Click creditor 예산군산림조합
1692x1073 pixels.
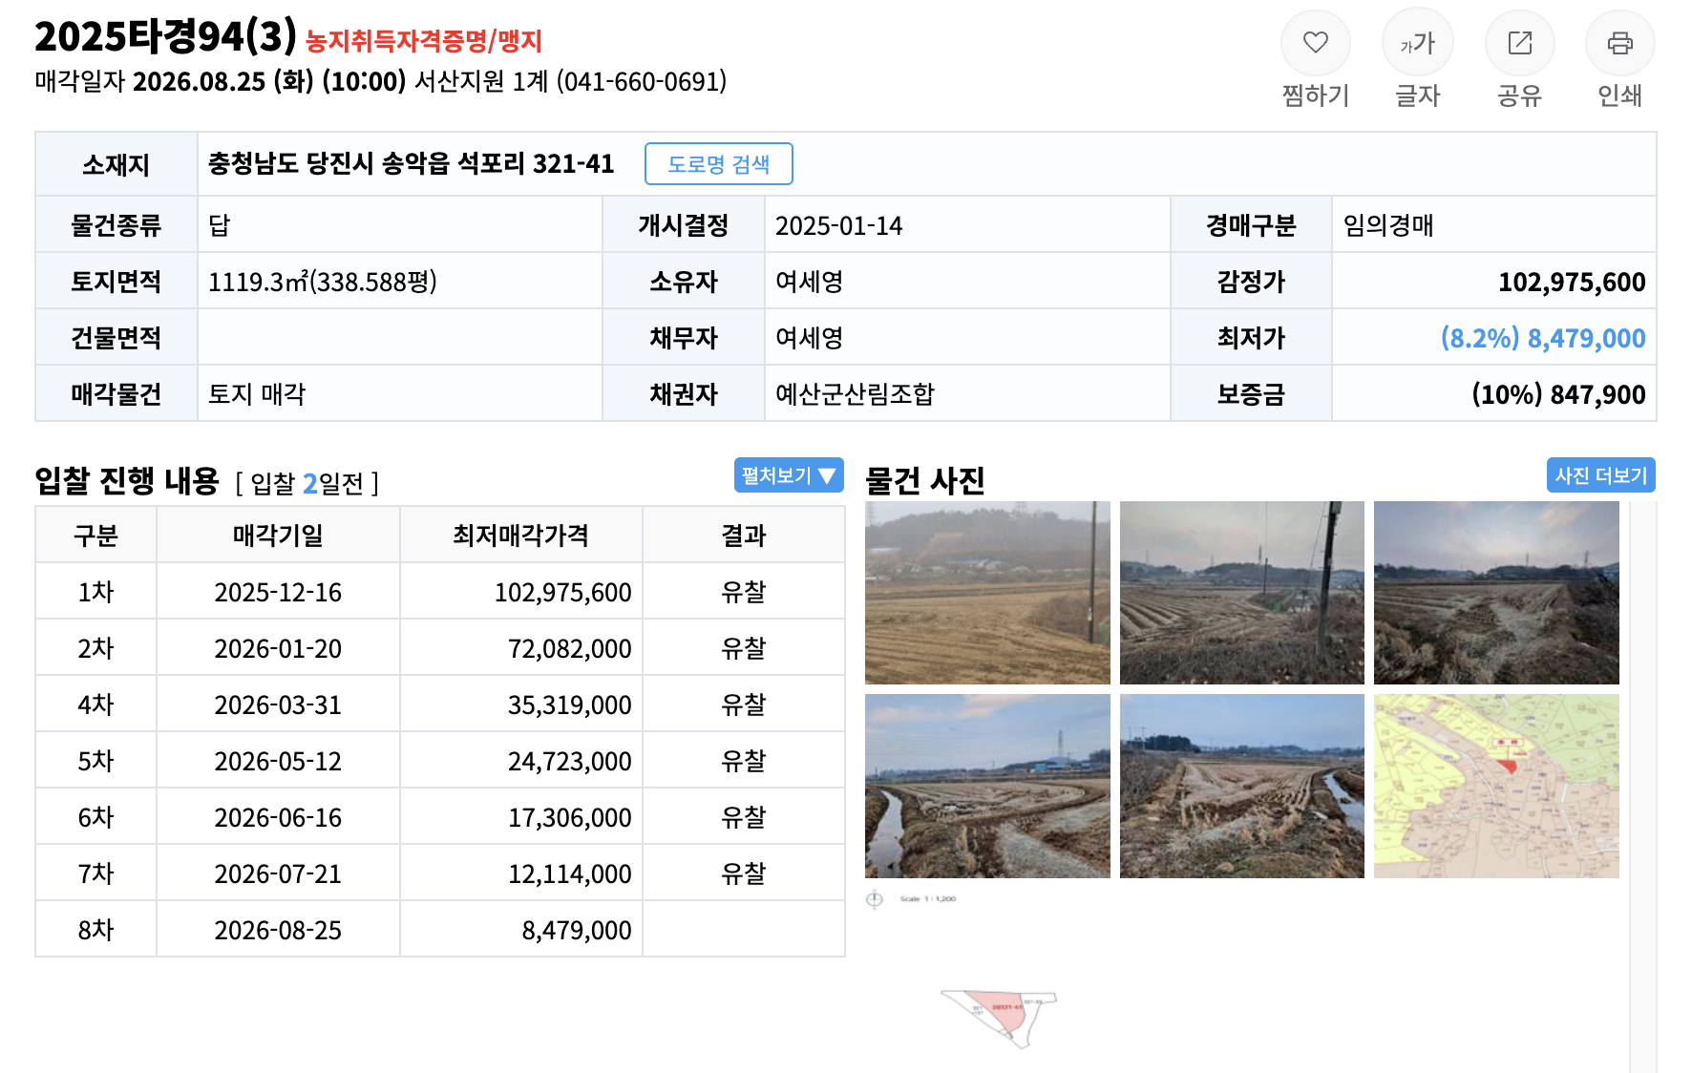[x=855, y=394]
